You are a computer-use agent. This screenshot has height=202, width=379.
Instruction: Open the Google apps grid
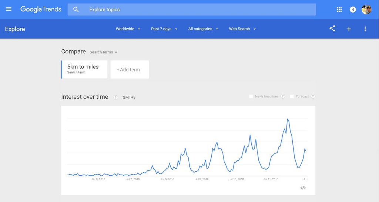pos(339,10)
